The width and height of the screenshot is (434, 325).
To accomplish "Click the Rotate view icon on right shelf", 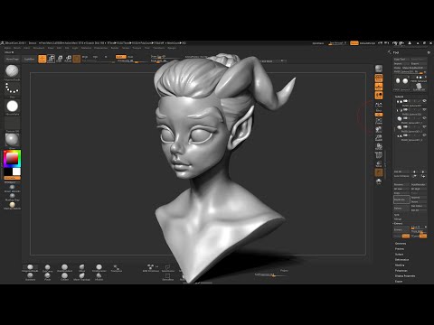I will 379,146.
